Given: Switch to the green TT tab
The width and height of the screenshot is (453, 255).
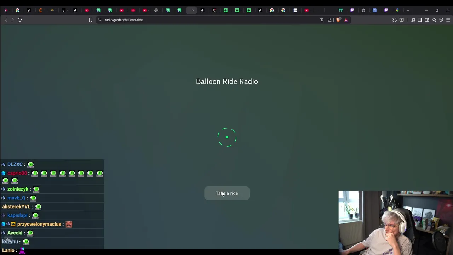Looking at the screenshot, I should pos(340,10).
